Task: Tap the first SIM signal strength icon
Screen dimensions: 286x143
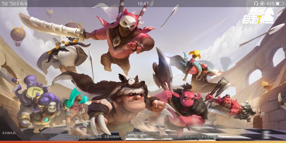Action: tap(5, 4)
